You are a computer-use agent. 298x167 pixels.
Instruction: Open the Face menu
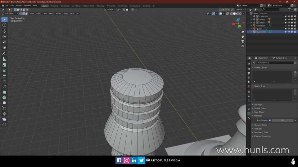point(72,14)
